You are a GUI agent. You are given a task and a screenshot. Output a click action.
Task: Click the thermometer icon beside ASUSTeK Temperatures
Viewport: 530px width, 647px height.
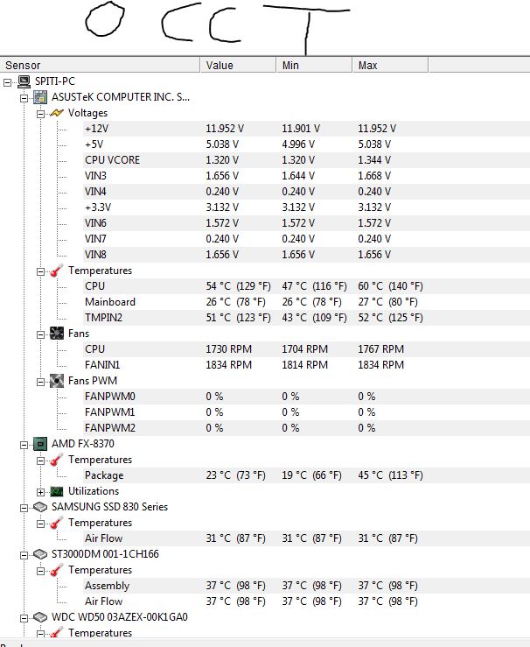(x=57, y=271)
